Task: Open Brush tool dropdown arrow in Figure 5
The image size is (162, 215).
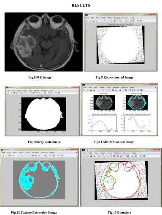Action: [124, 156]
